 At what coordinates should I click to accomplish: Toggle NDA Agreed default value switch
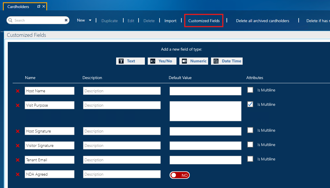[x=180, y=175]
